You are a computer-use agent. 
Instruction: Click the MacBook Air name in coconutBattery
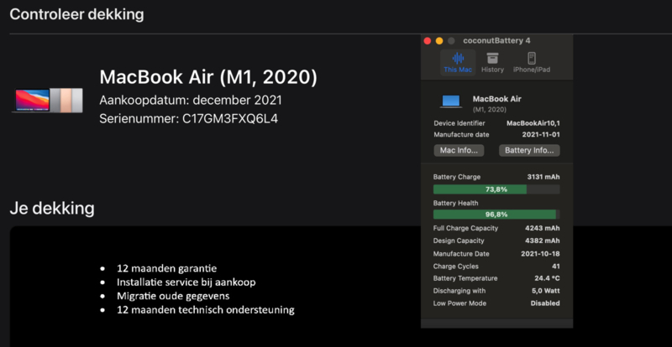tap(497, 99)
